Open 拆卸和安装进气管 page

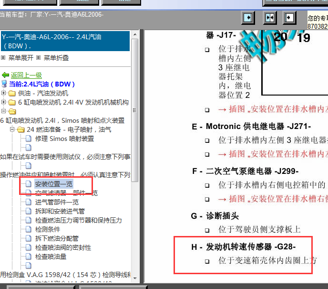click(60, 211)
